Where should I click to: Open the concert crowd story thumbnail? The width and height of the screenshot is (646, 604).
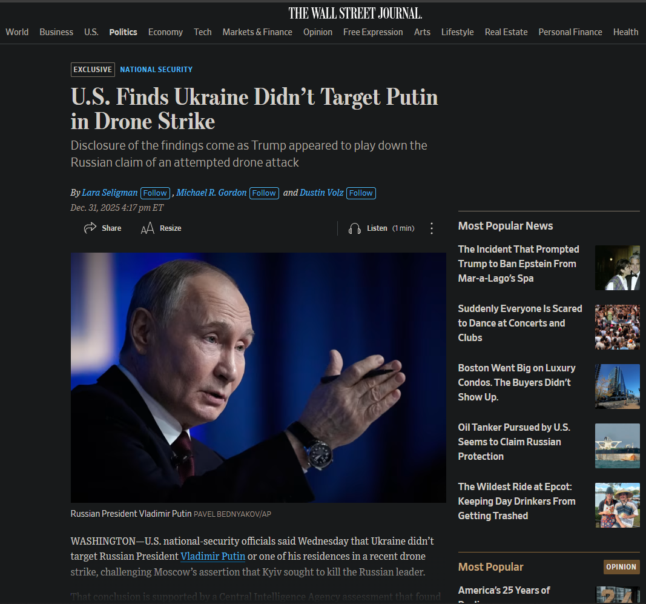(x=617, y=327)
